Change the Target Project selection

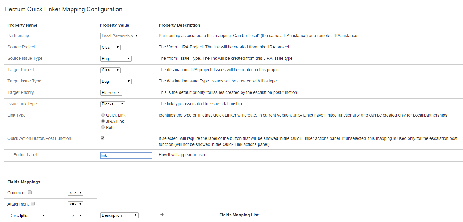coord(110,70)
